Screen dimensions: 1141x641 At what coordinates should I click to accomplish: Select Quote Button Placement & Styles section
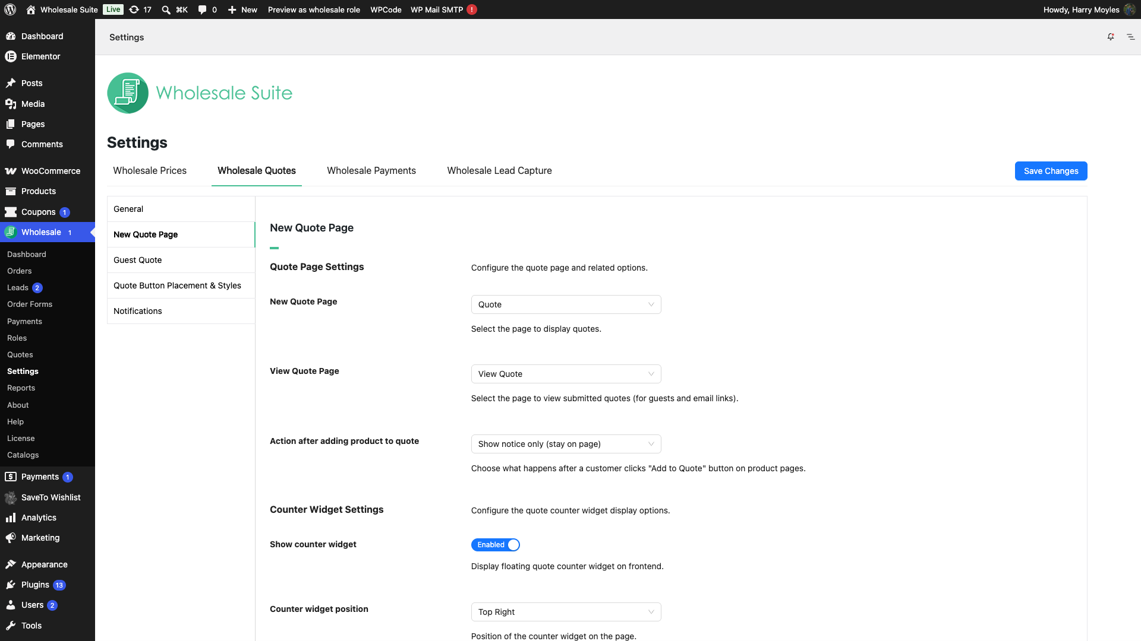click(181, 285)
